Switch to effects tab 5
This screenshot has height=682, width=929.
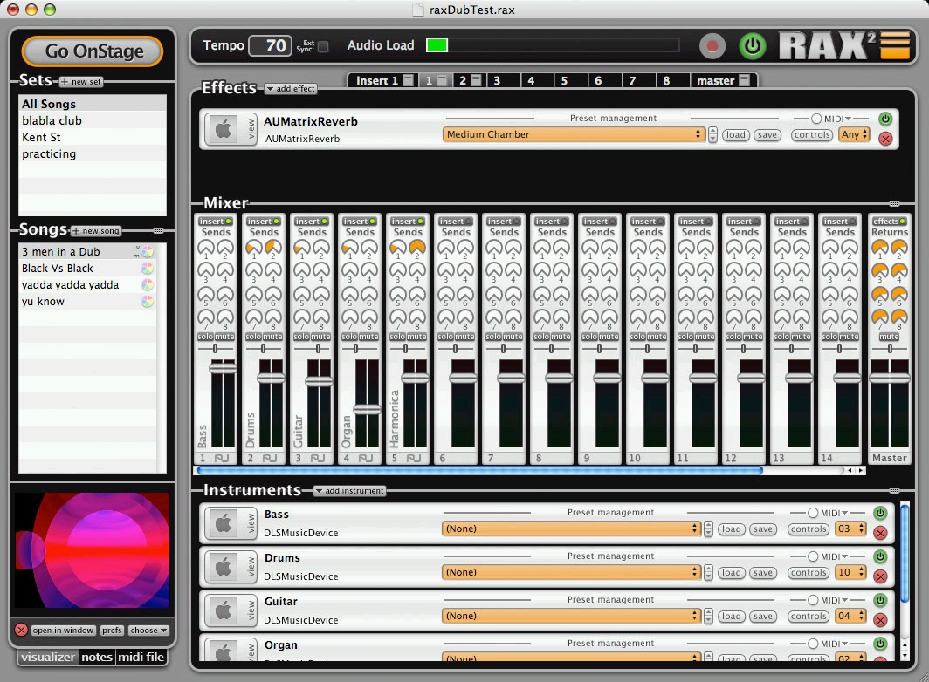(x=570, y=80)
